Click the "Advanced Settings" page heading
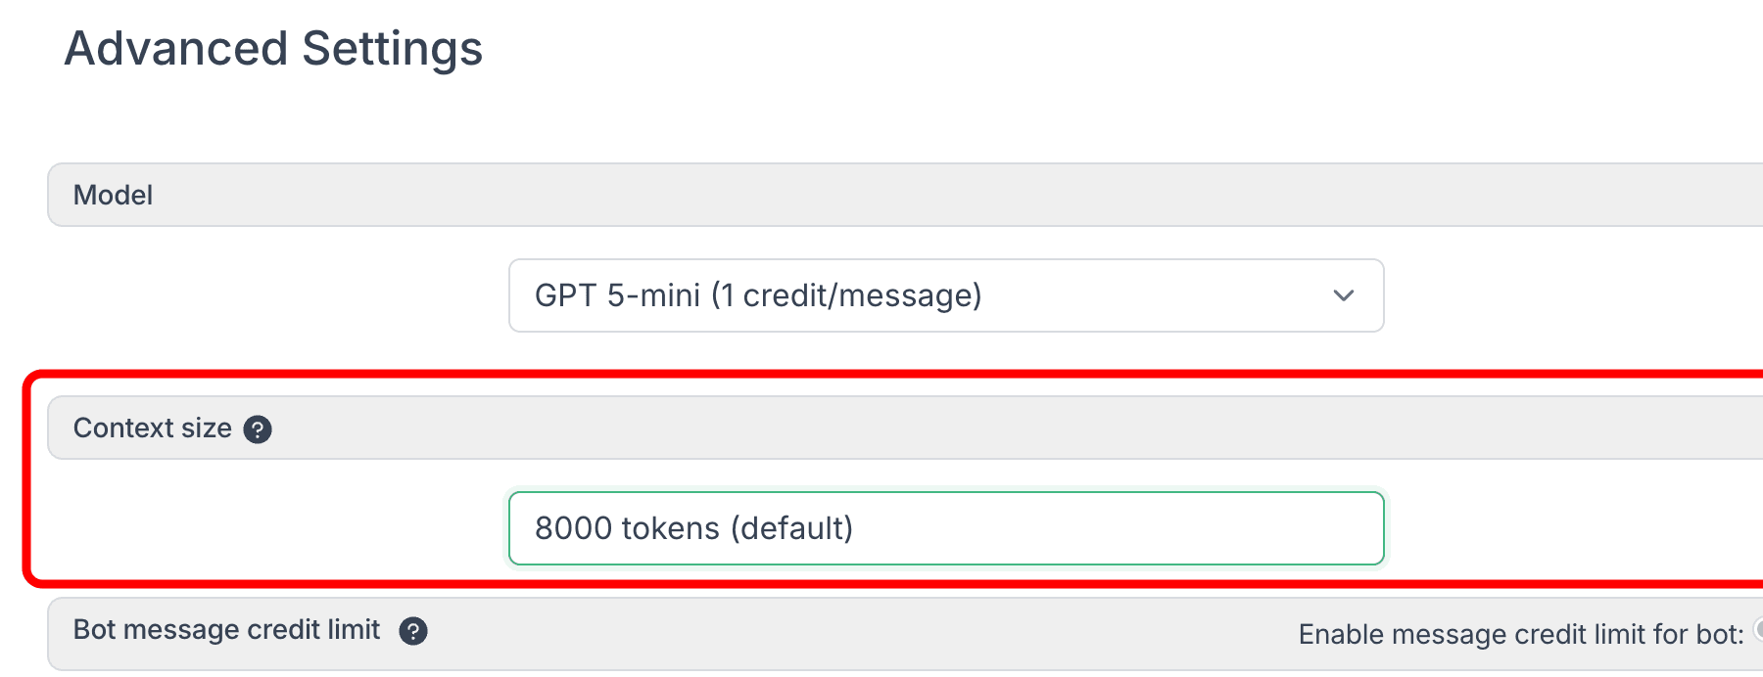1763x677 pixels. (273, 49)
